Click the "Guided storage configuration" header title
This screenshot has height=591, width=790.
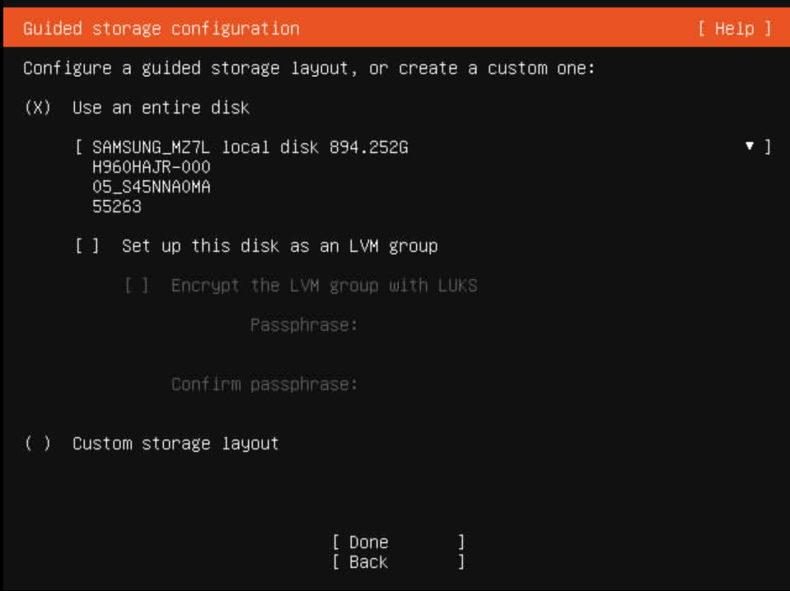click(x=161, y=29)
